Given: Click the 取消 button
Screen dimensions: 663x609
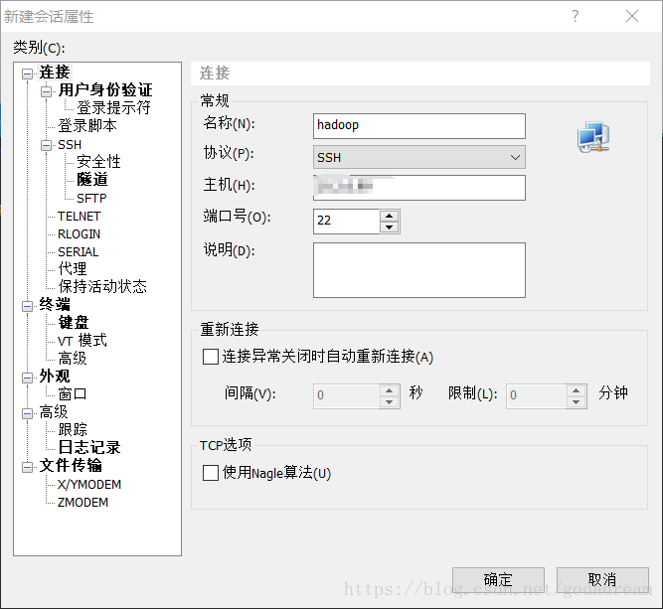Looking at the screenshot, I should click(x=602, y=579).
